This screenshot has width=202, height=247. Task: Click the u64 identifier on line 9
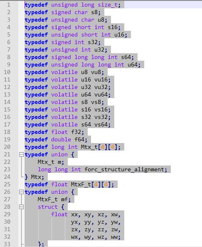point(132,65)
